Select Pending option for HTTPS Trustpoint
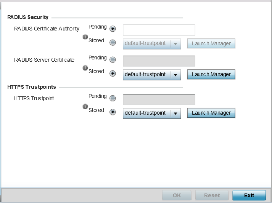272x203 pixels. (113, 98)
